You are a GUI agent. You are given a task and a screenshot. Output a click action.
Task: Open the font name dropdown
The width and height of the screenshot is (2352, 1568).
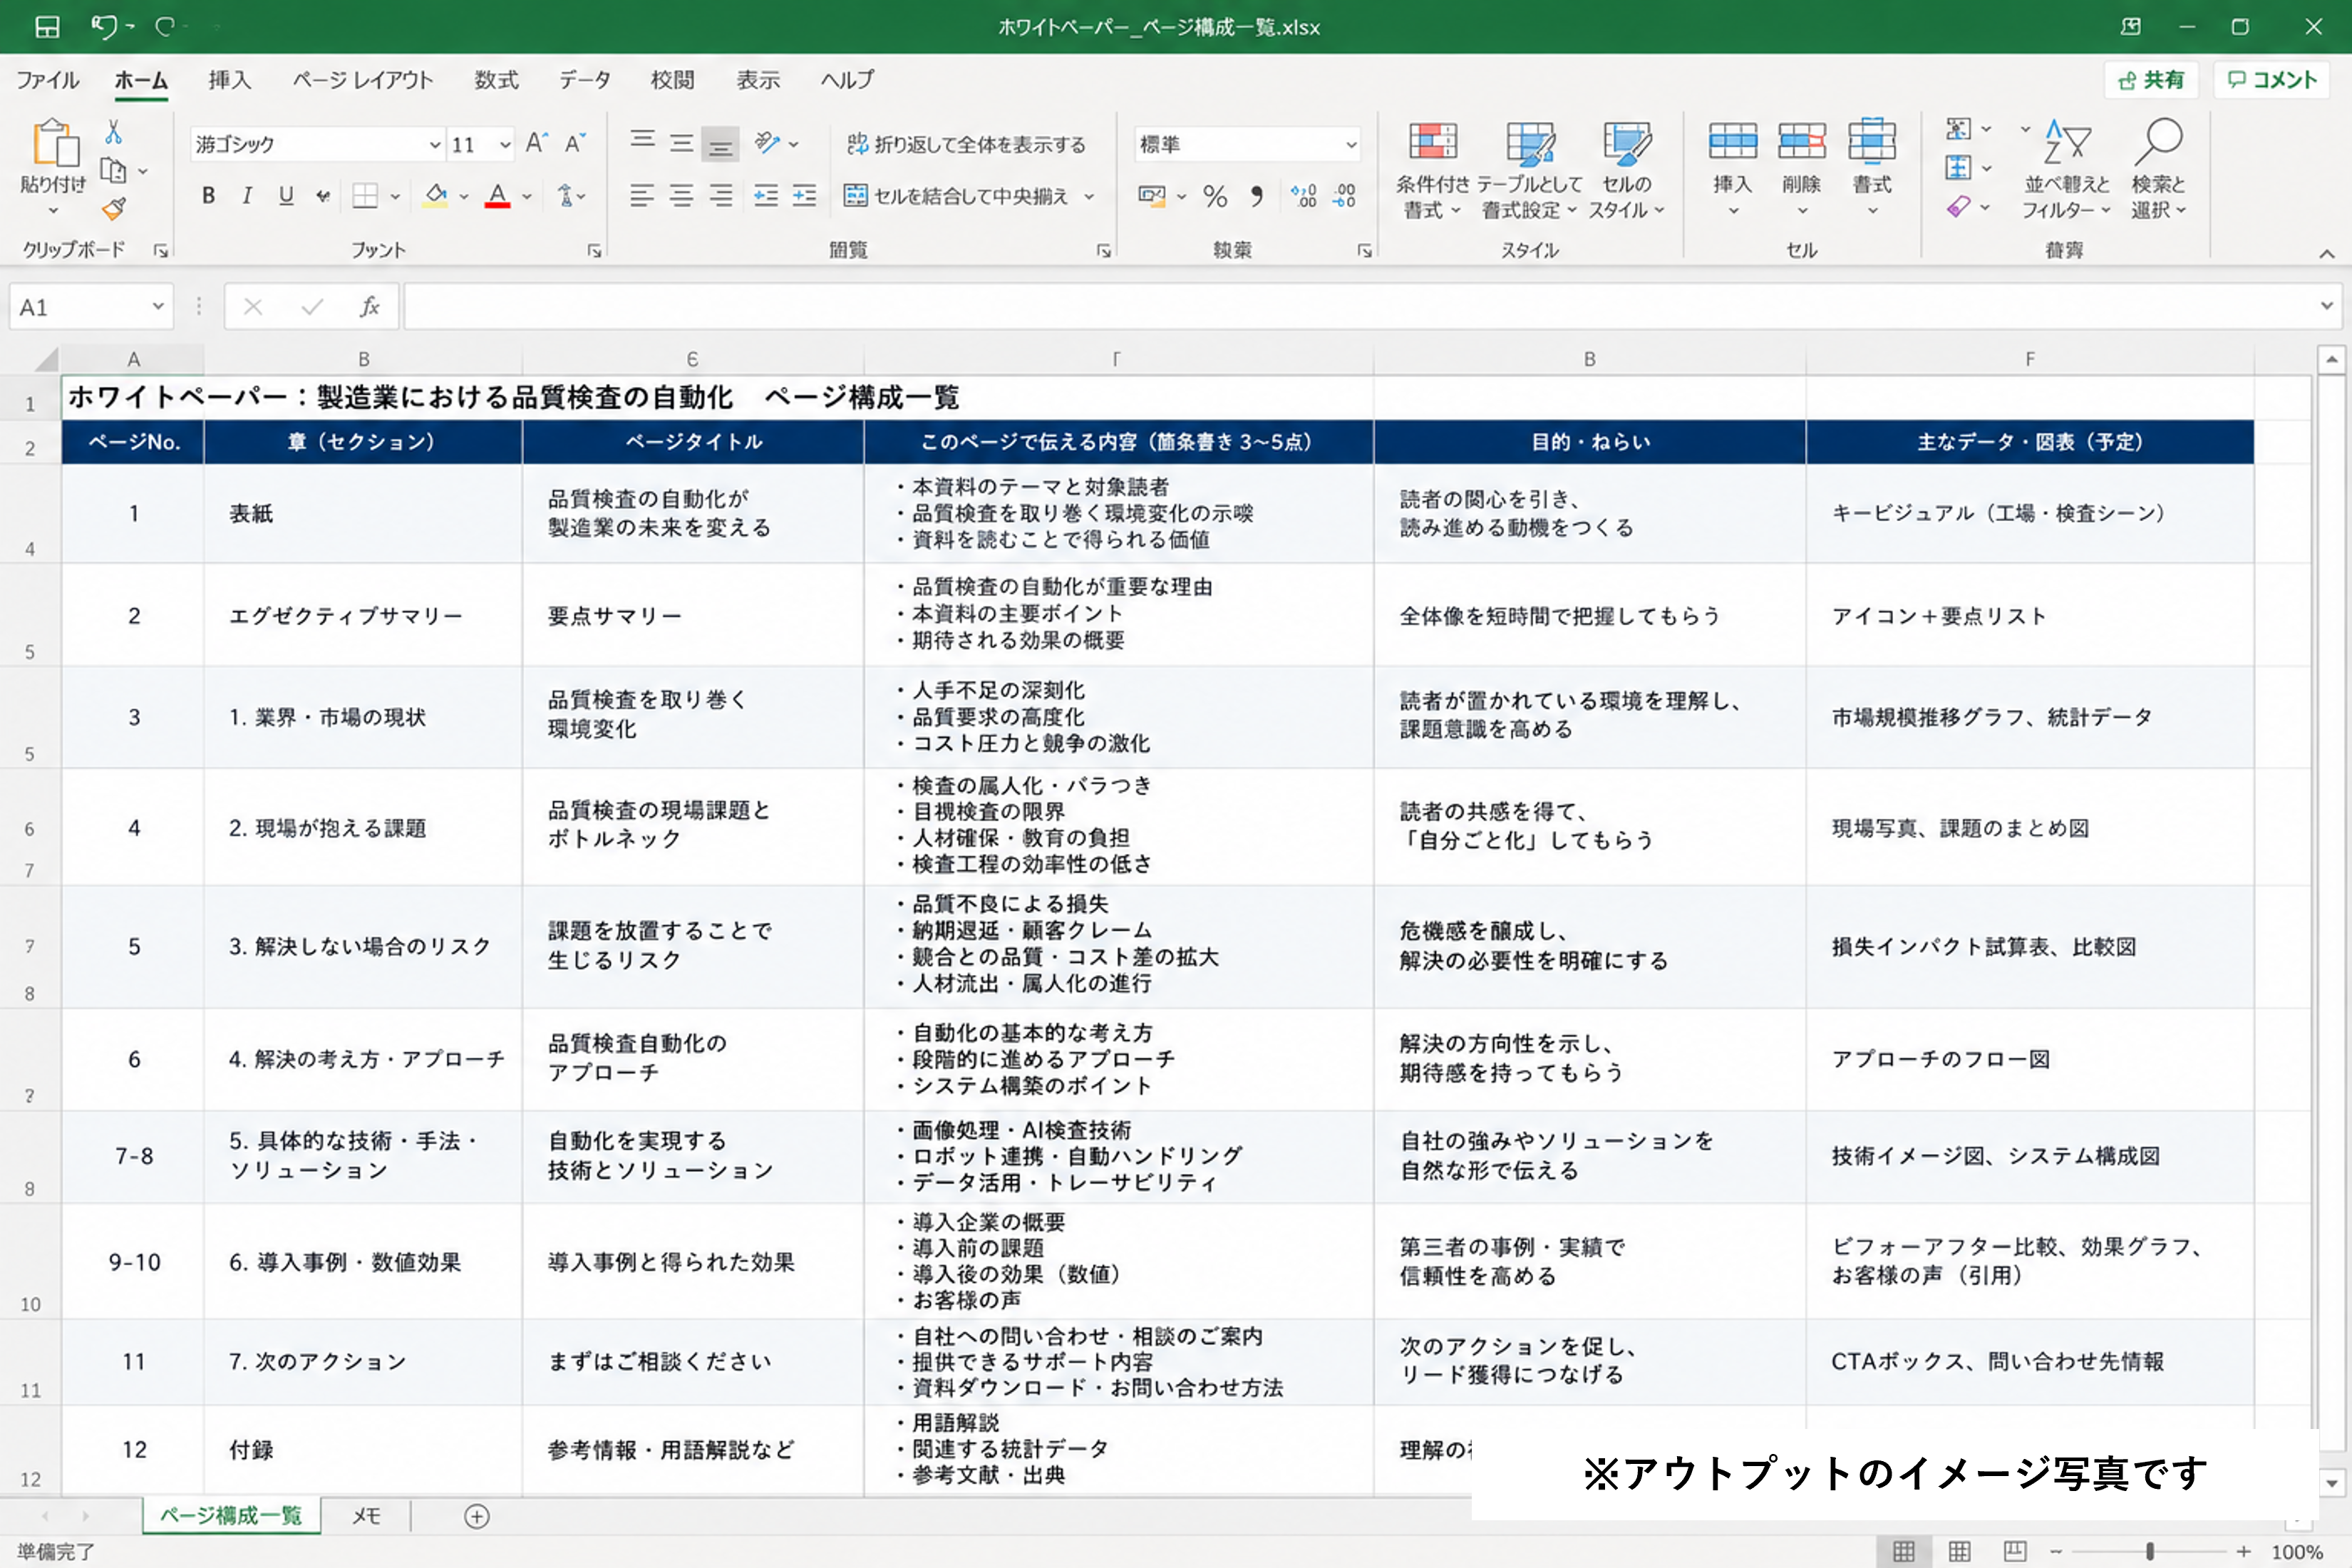[x=435, y=145]
